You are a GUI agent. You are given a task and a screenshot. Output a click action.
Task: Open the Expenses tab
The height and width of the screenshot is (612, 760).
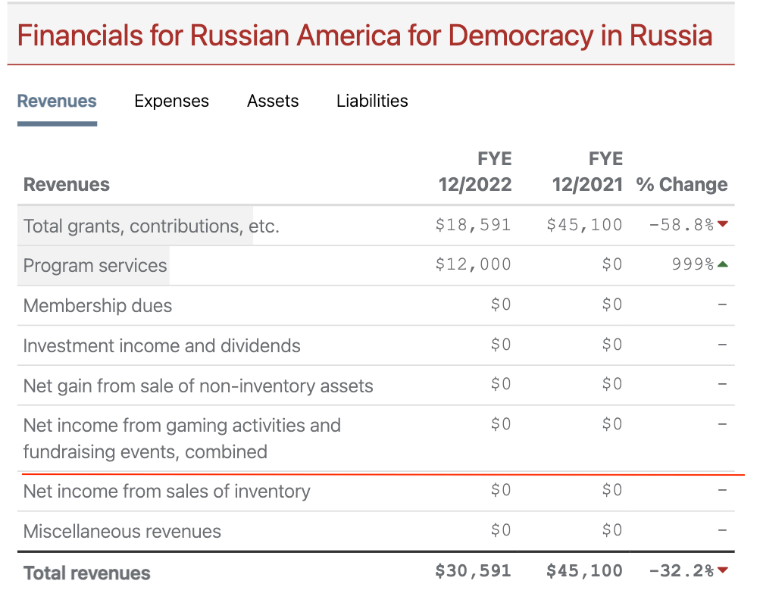[171, 101]
